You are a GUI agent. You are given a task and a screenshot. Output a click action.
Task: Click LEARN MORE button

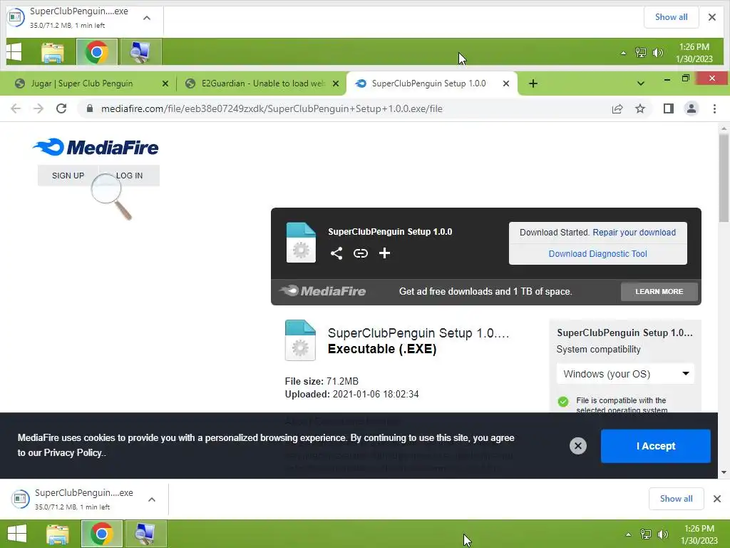click(659, 292)
